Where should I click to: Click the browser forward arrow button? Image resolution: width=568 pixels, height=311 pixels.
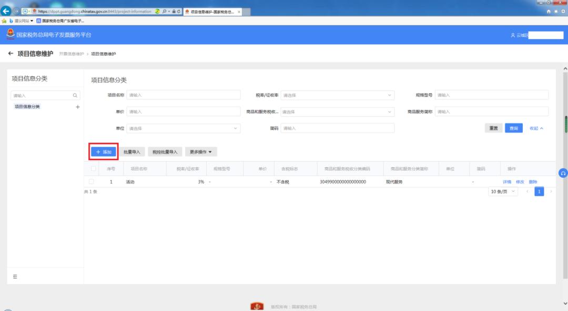click(16, 11)
